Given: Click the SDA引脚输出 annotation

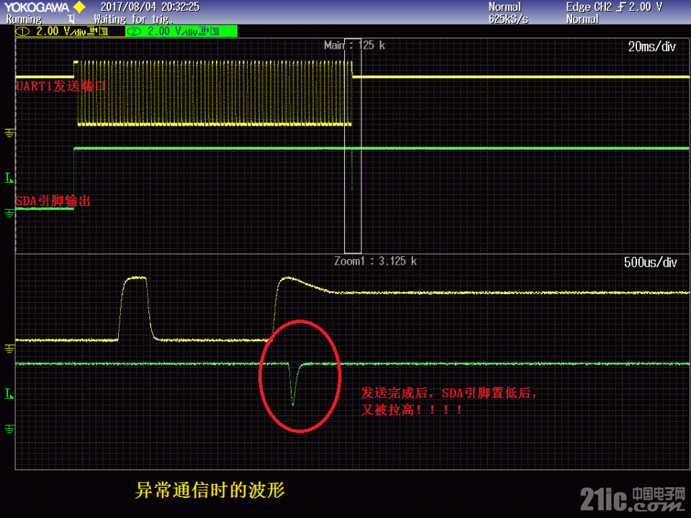Looking at the screenshot, I should coord(53,201).
